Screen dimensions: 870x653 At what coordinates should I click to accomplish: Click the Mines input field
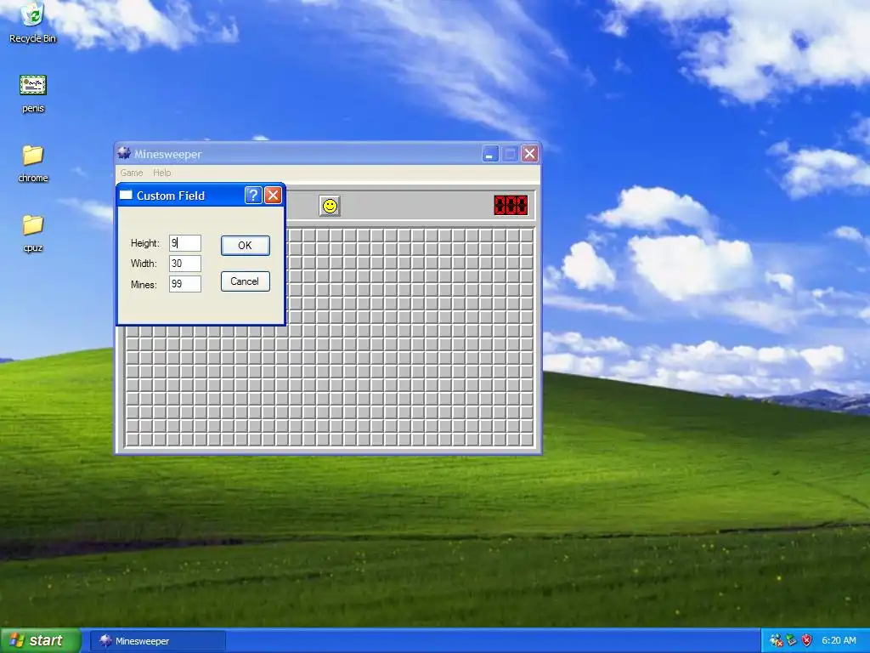click(x=184, y=284)
